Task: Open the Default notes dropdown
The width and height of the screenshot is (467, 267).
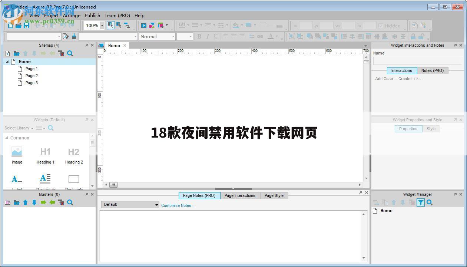Action: [130, 204]
